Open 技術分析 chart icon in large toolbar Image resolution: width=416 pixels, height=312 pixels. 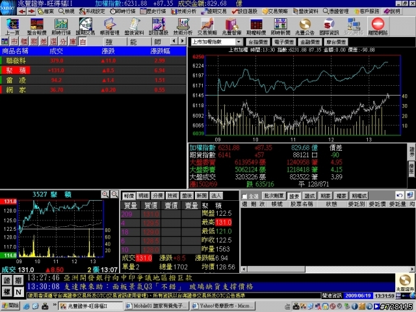[x=183, y=27]
